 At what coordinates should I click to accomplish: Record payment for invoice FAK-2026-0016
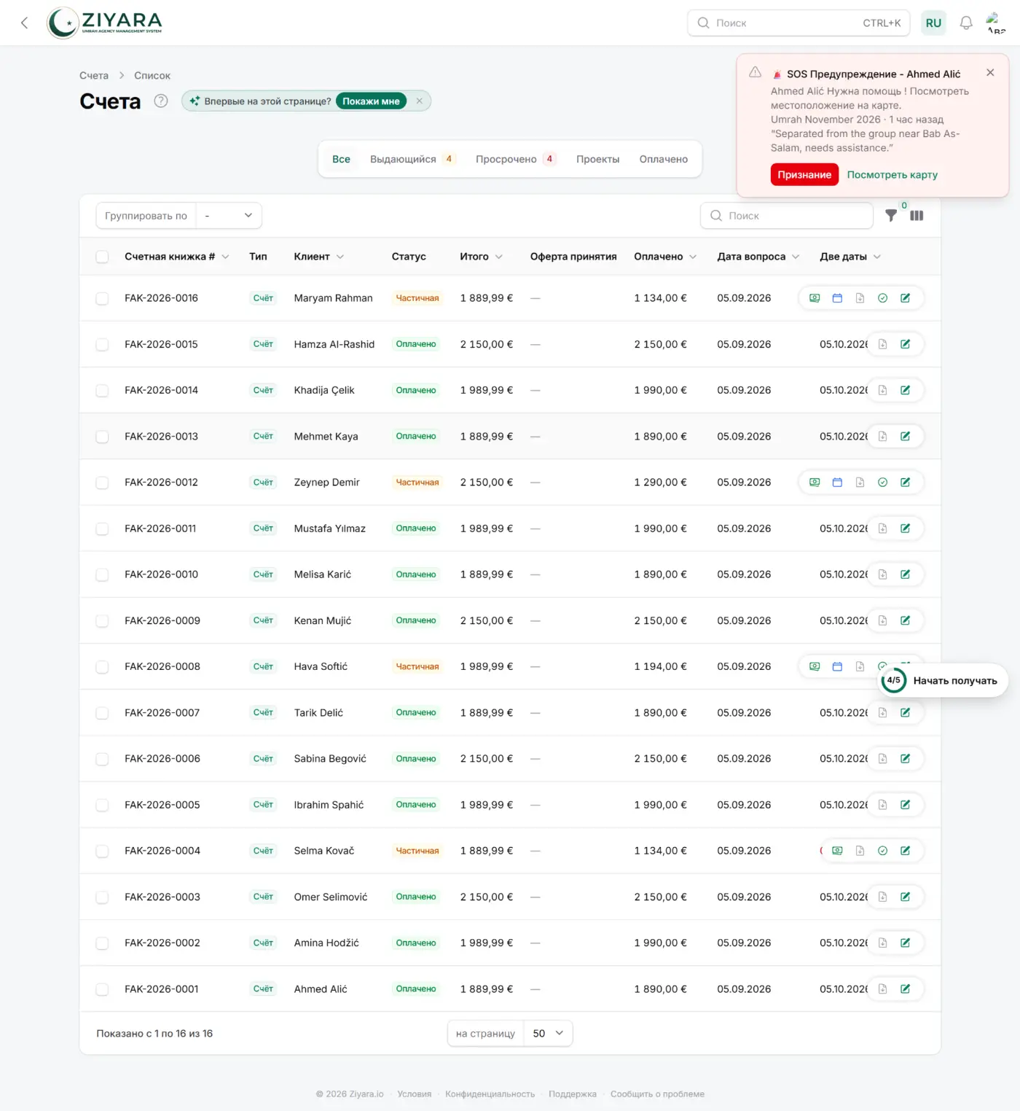(x=815, y=298)
